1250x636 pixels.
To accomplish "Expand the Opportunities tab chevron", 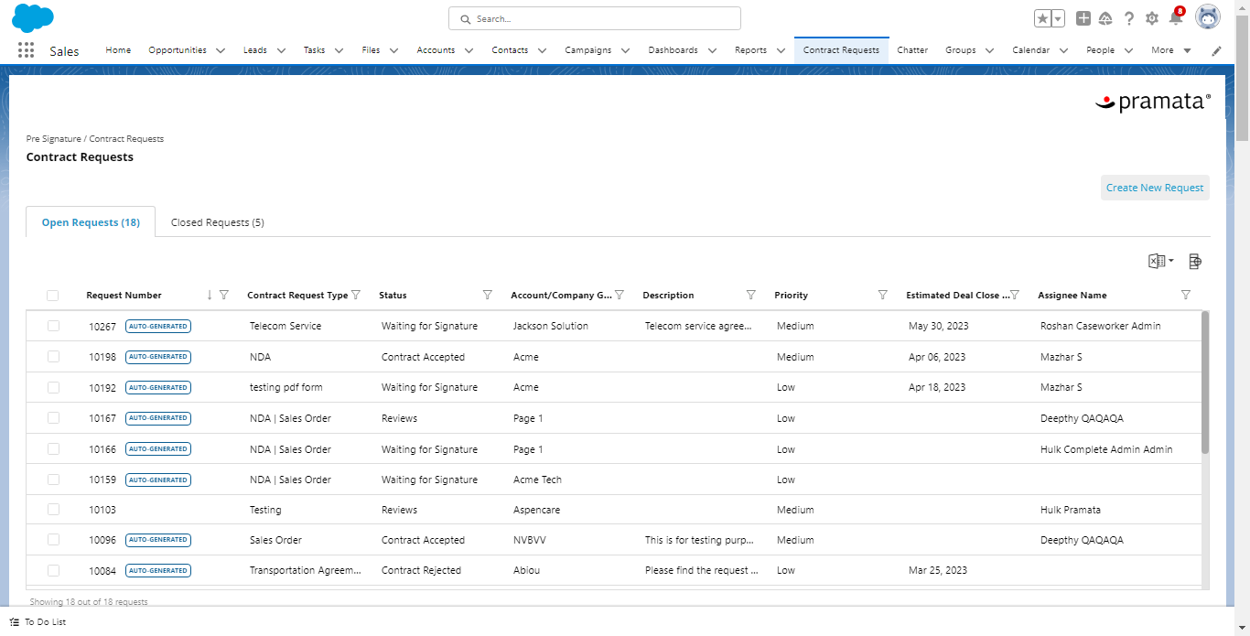I will (x=221, y=50).
